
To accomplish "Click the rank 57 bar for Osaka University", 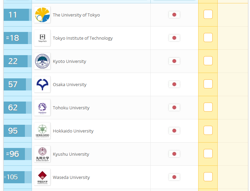I will point(15,84).
